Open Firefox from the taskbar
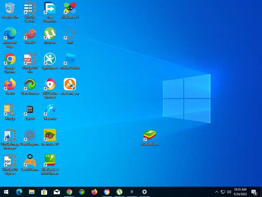 94,192
